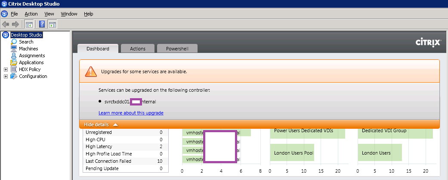448x180 pixels.
Task: Open the Help menu
Action: click(89, 14)
